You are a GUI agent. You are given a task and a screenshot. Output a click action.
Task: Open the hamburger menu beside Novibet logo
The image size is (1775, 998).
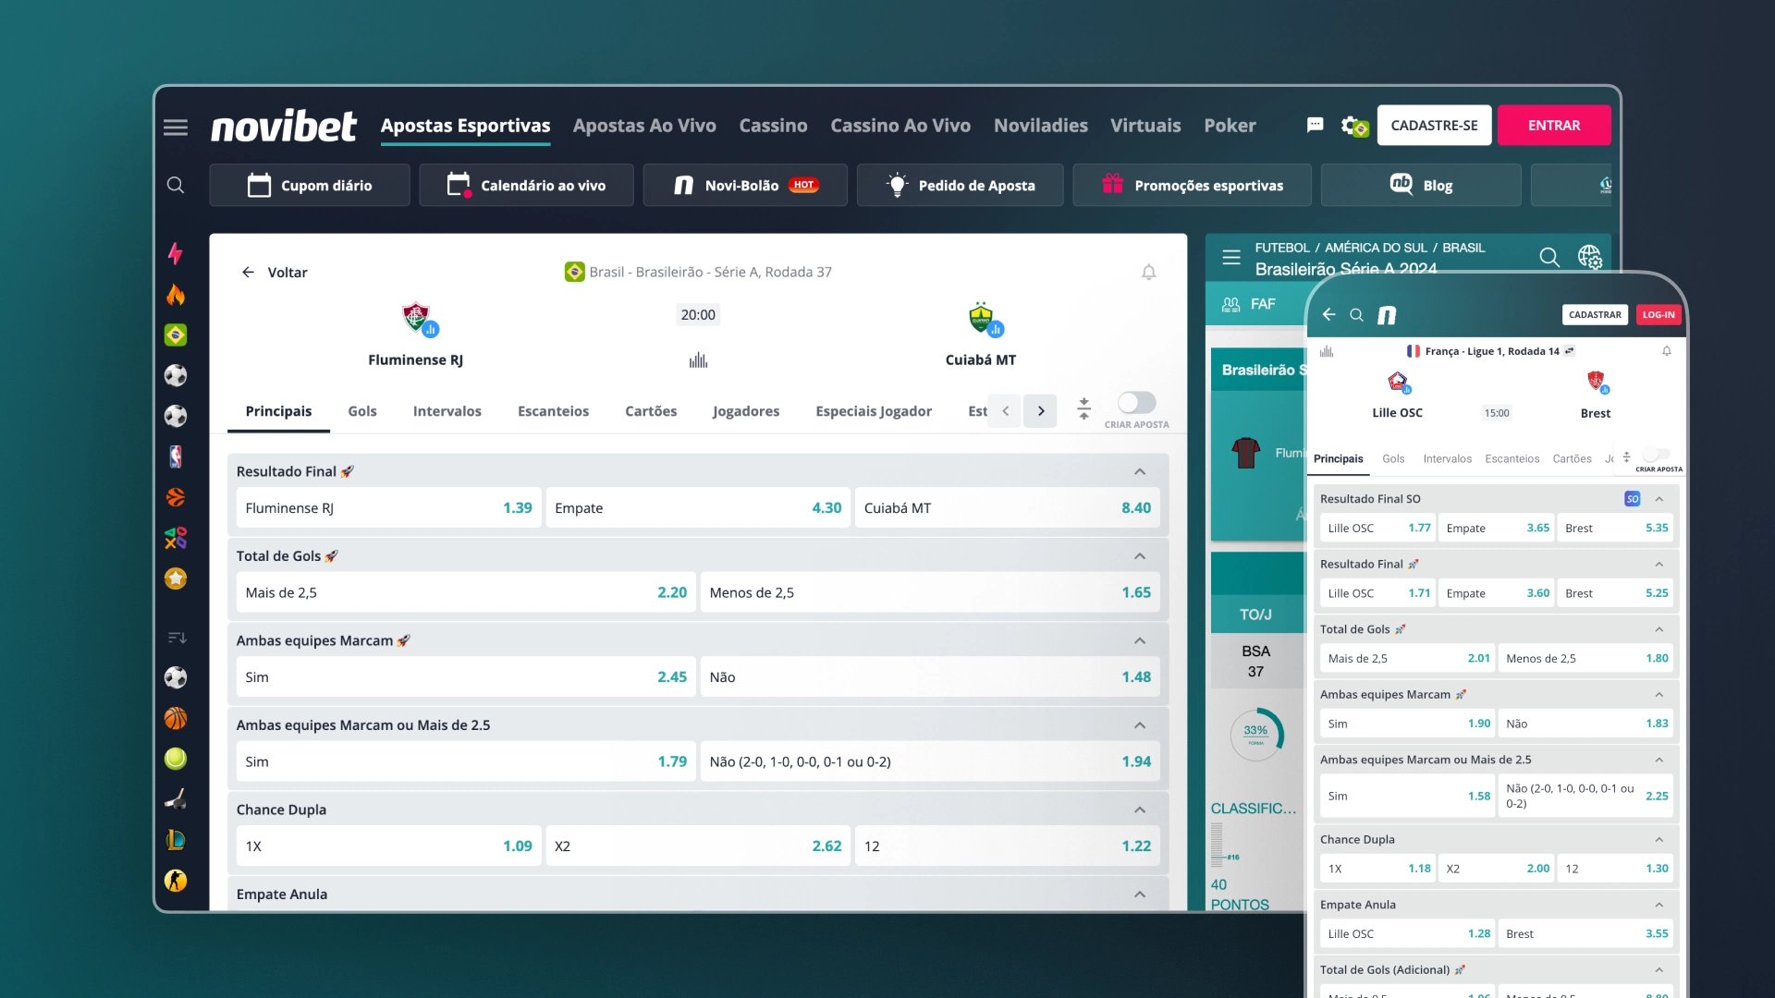coord(176,127)
